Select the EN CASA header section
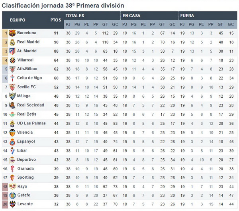The width and height of the screenshot is (239, 211). pos(149,16)
